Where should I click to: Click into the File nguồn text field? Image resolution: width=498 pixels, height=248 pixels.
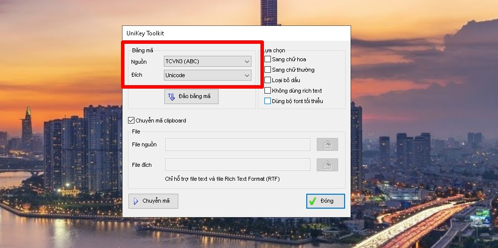(238, 145)
